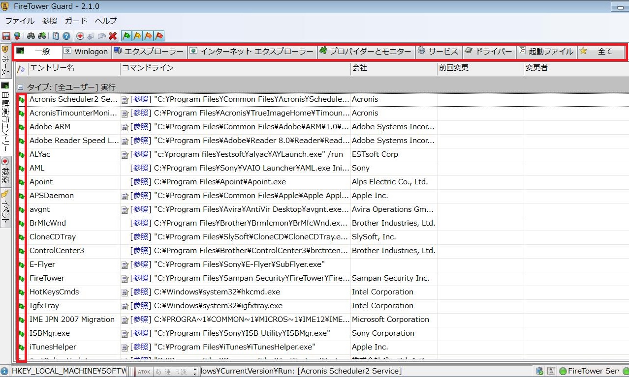Click the binoculars search icon in toolbar

31,36
